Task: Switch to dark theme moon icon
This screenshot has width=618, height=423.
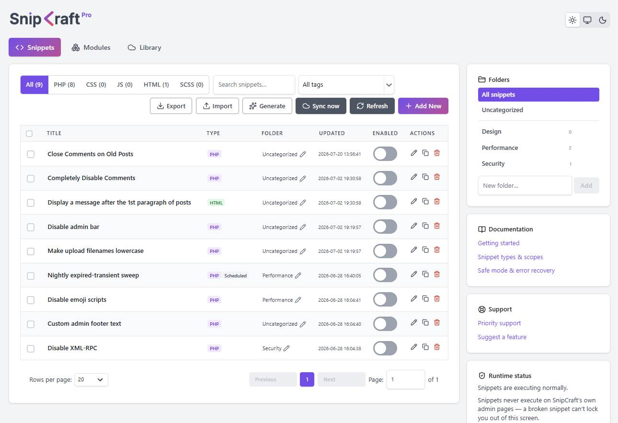Action: (x=603, y=20)
